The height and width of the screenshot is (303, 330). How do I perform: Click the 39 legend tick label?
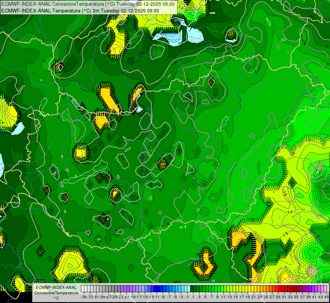308,297
